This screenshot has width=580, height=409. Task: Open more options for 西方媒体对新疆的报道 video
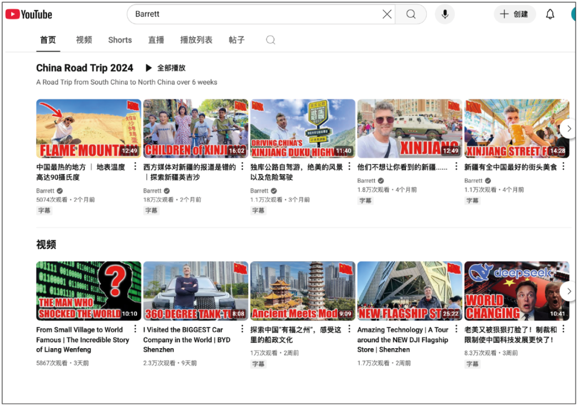point(242,167)
